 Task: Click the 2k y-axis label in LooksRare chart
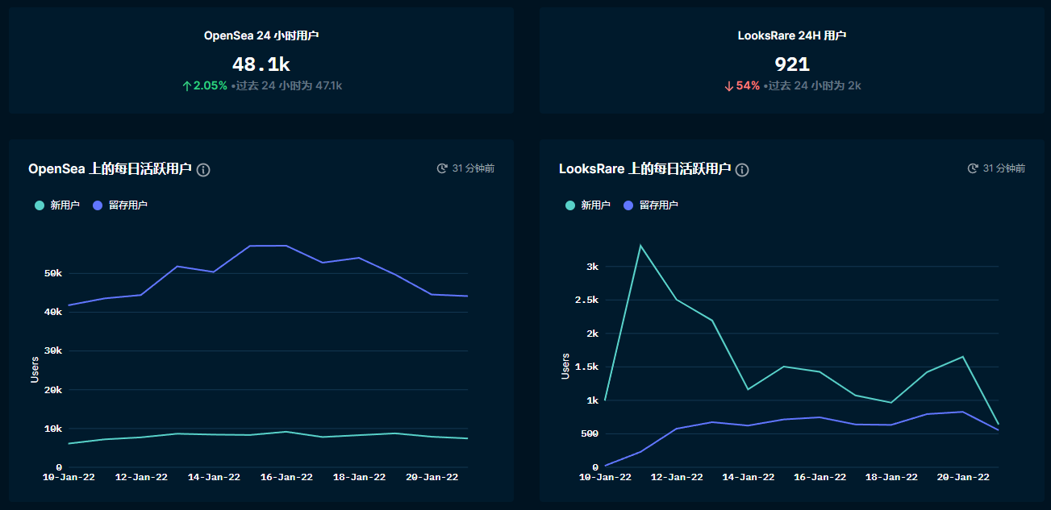tap(592, 334)
